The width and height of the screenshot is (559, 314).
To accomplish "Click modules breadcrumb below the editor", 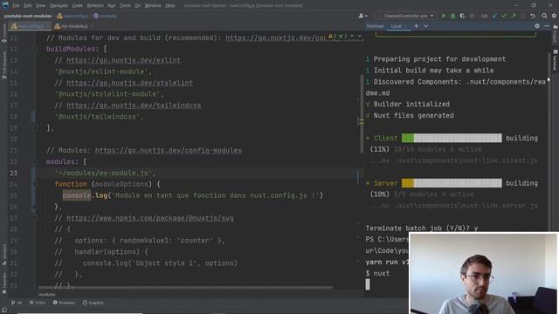I will click(46, 295).
